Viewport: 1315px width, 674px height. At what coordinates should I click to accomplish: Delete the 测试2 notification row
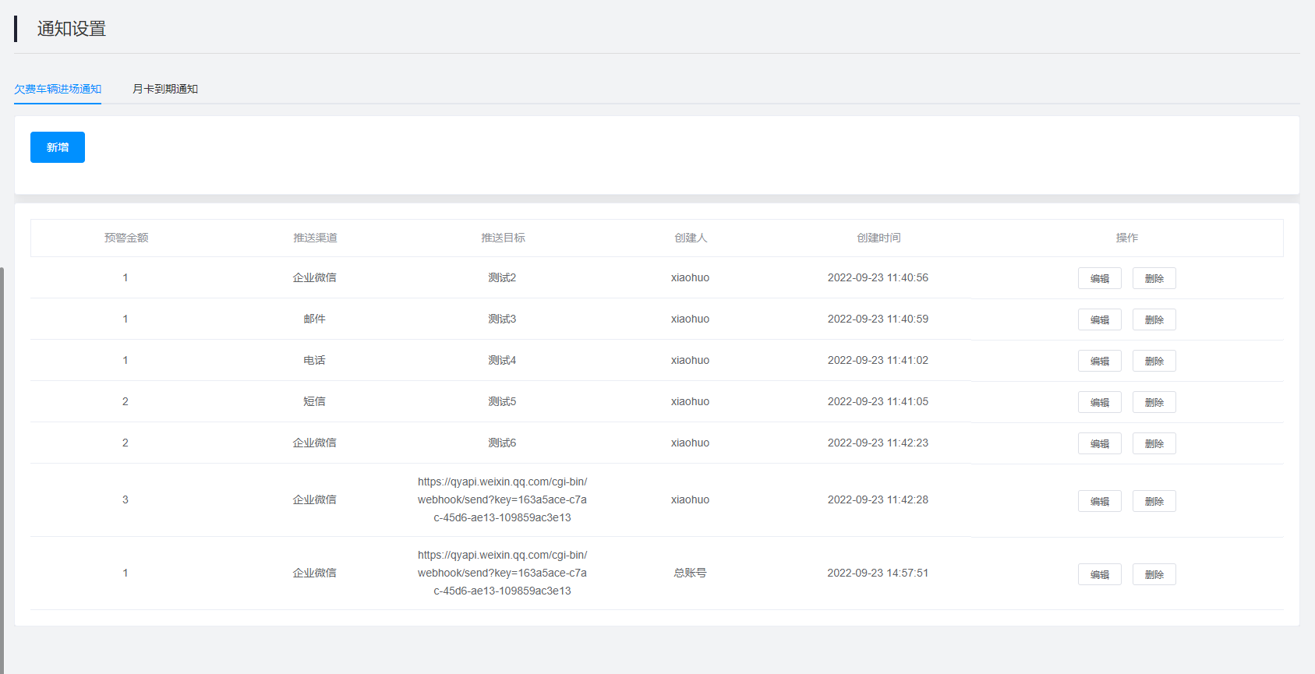[1154, 278]
